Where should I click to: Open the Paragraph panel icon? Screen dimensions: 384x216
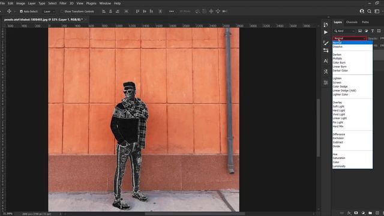[326, 71]
